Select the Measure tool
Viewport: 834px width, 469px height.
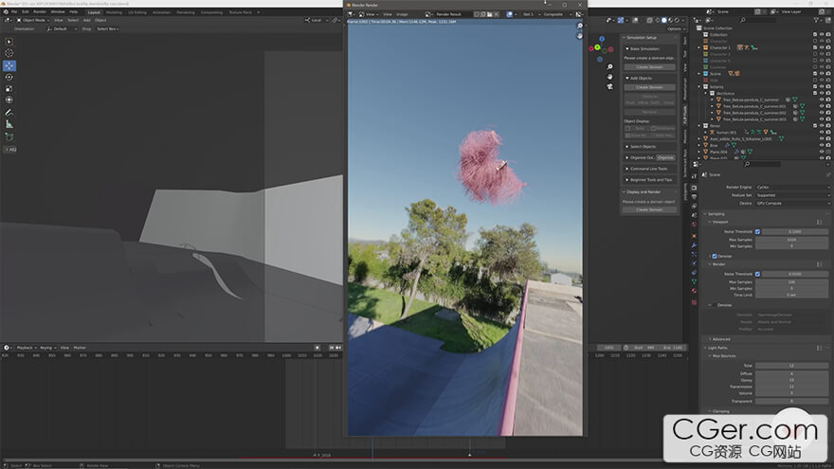point(9,123)
